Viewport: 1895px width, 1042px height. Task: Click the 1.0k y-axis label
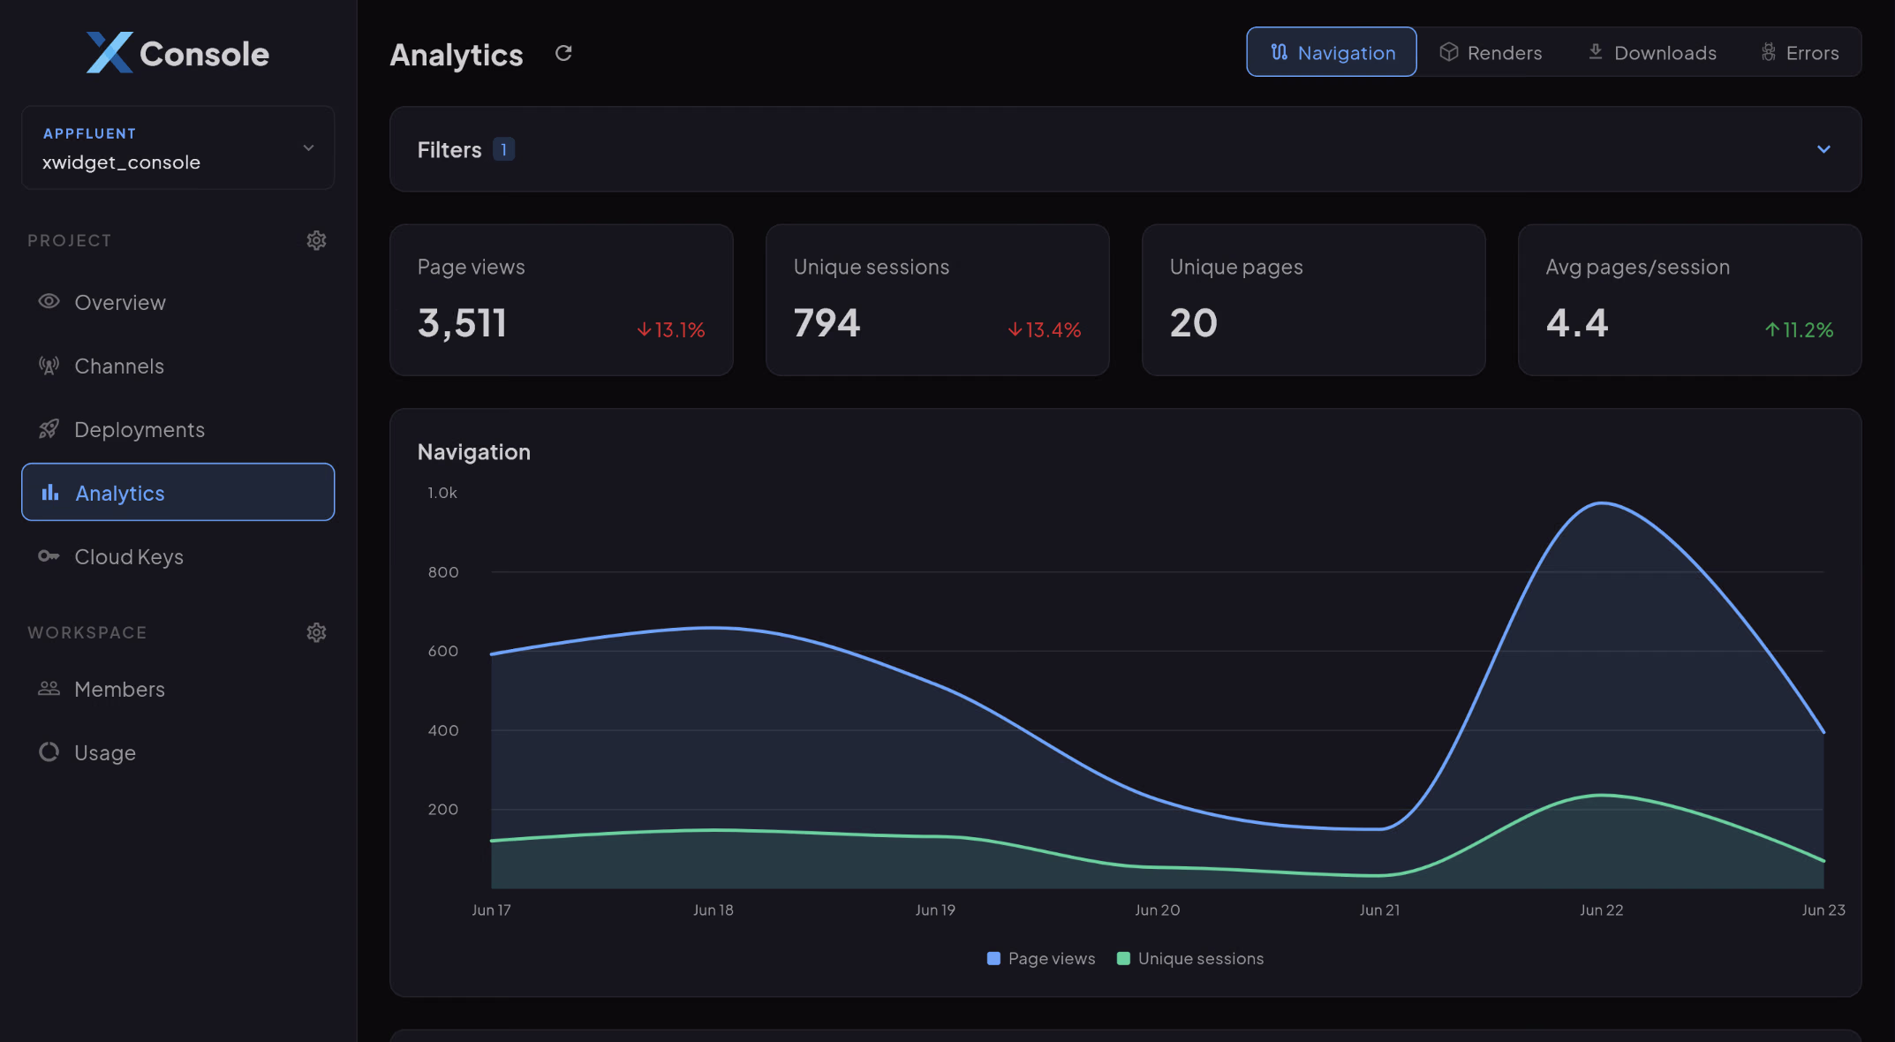tap(442, 493)
